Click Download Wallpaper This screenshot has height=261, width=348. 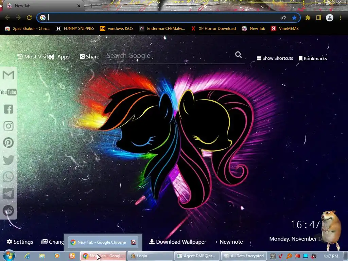tap(177, 242)
